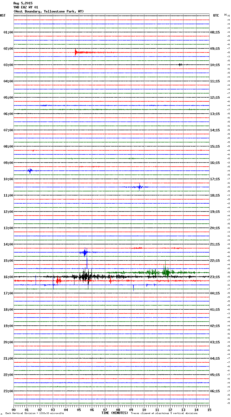Viewport: 231px width, 417px height.
Task: Click minute-axis tick label "15"
Action: tap(209, 410)
